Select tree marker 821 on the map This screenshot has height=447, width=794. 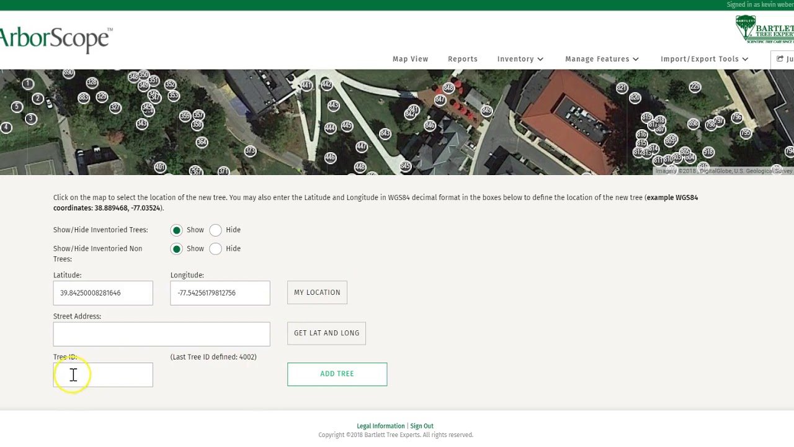(x=622, y=88)
